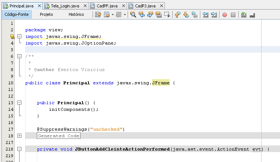This screenshot has height=162, width=280.
Task: Click the "unchecked" string literal on line 17
Action: click(x=106, y=129)
